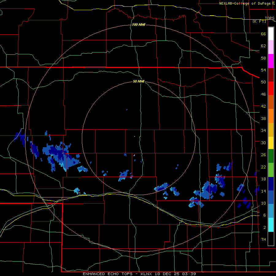This screenshot has width=276, height=276.
Task: Select the dark red maroon legend swatch
Action: [271, 75]
